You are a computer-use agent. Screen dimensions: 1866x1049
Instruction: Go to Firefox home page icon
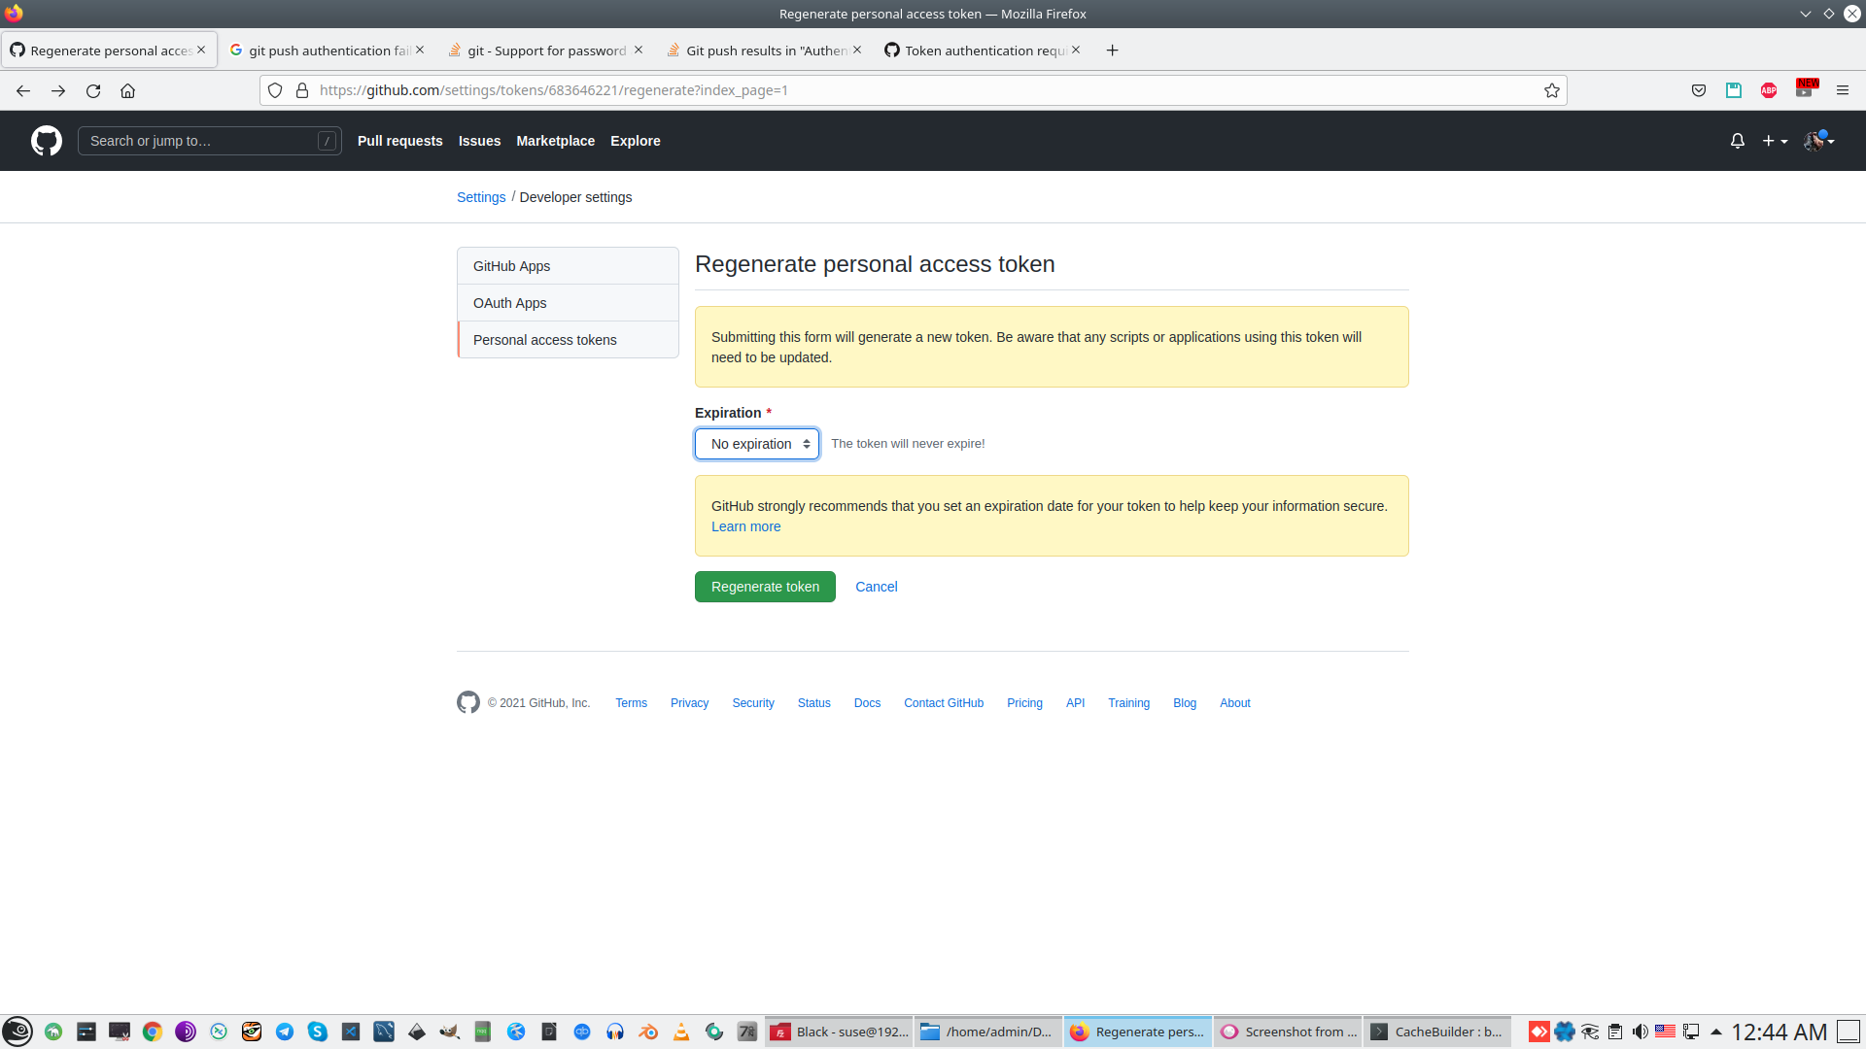pos(127,90)
